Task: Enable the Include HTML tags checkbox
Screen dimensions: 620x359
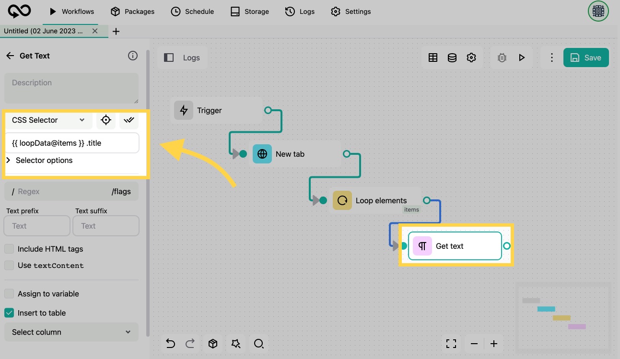Action: pos(9,249)
